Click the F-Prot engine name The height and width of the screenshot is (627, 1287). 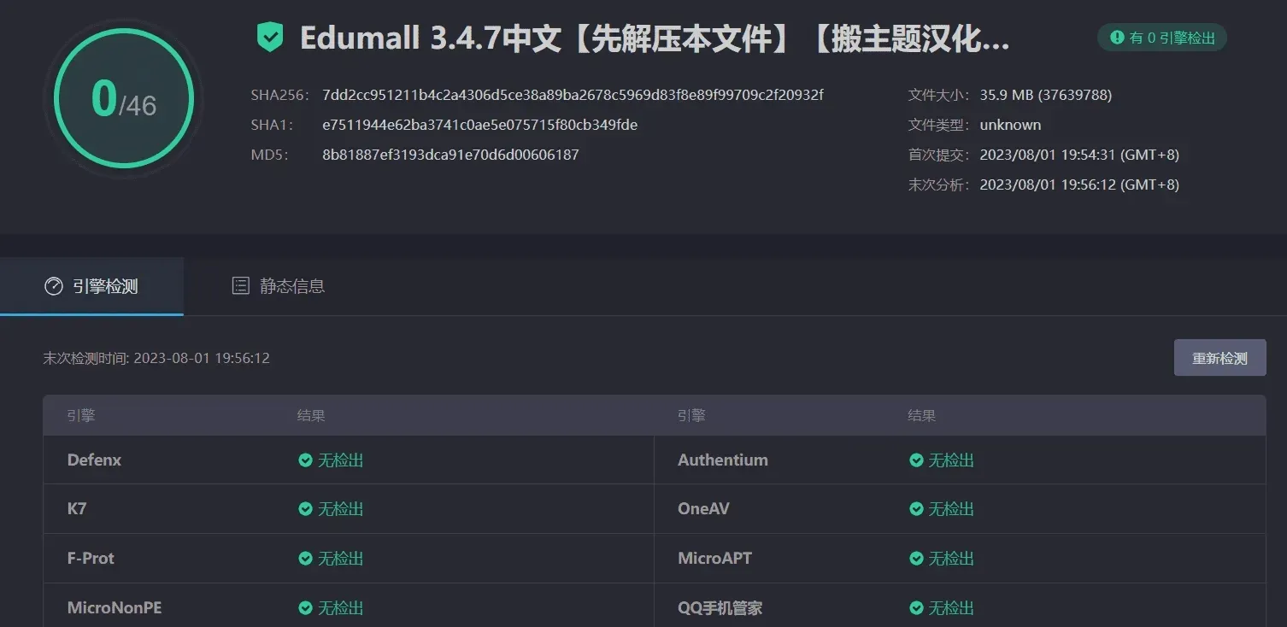tap(91, 559)
